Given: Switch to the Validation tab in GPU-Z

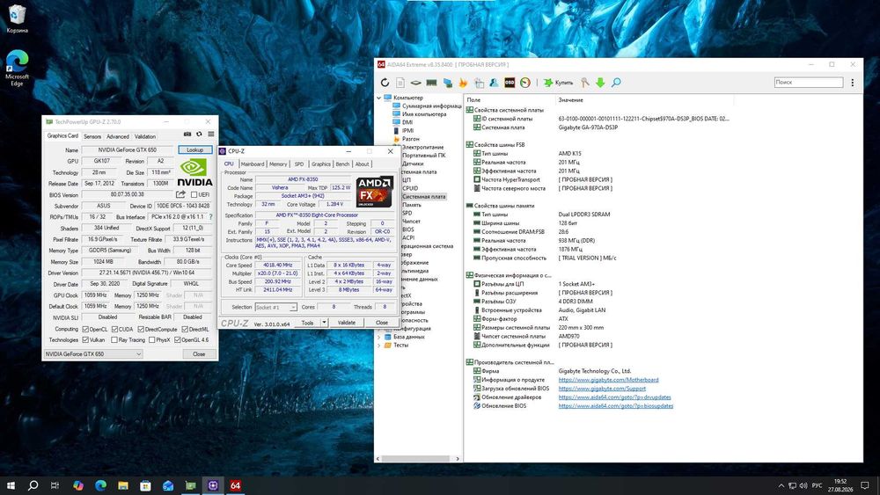Looking at the screenshot, I should coord(145,136).
